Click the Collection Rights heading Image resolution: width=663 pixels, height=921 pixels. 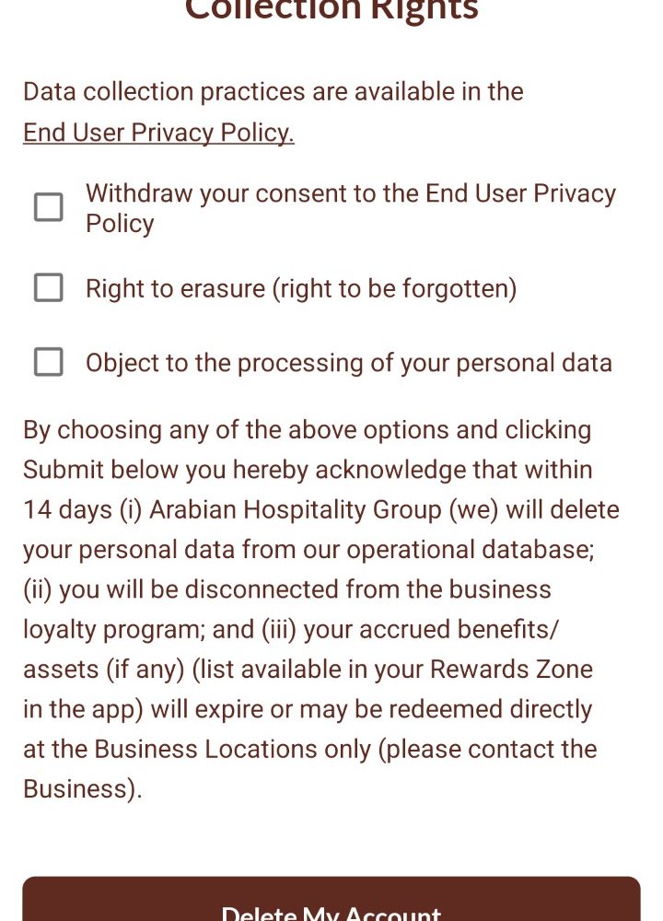331,9
